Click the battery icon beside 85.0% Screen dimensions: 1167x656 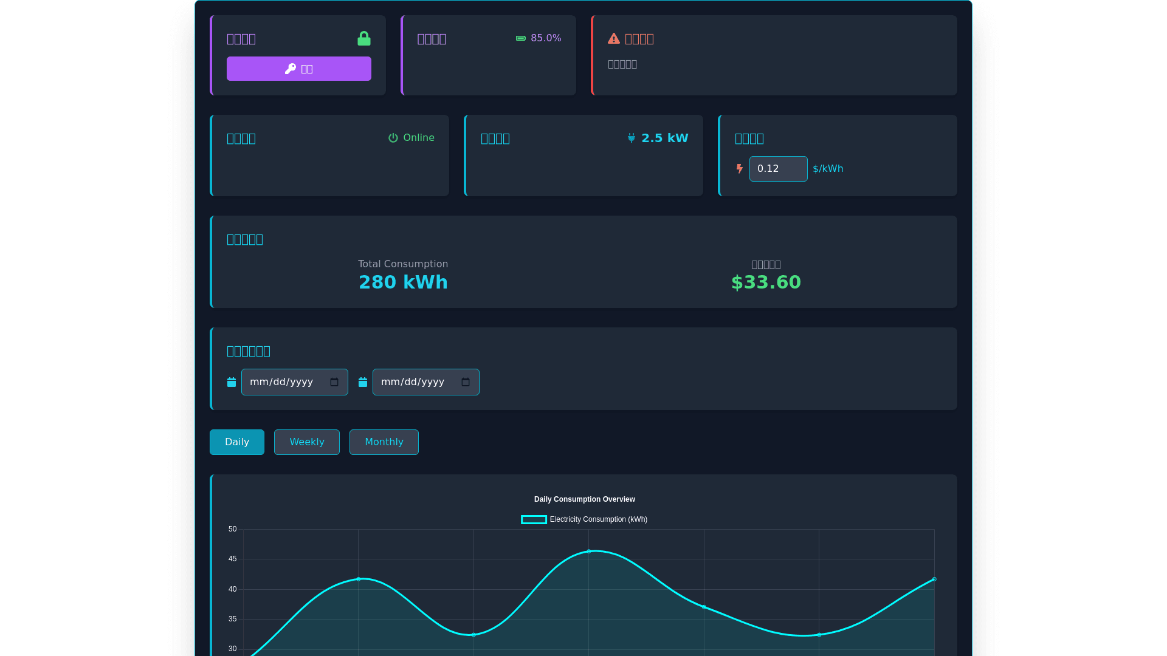pos(521,38)
